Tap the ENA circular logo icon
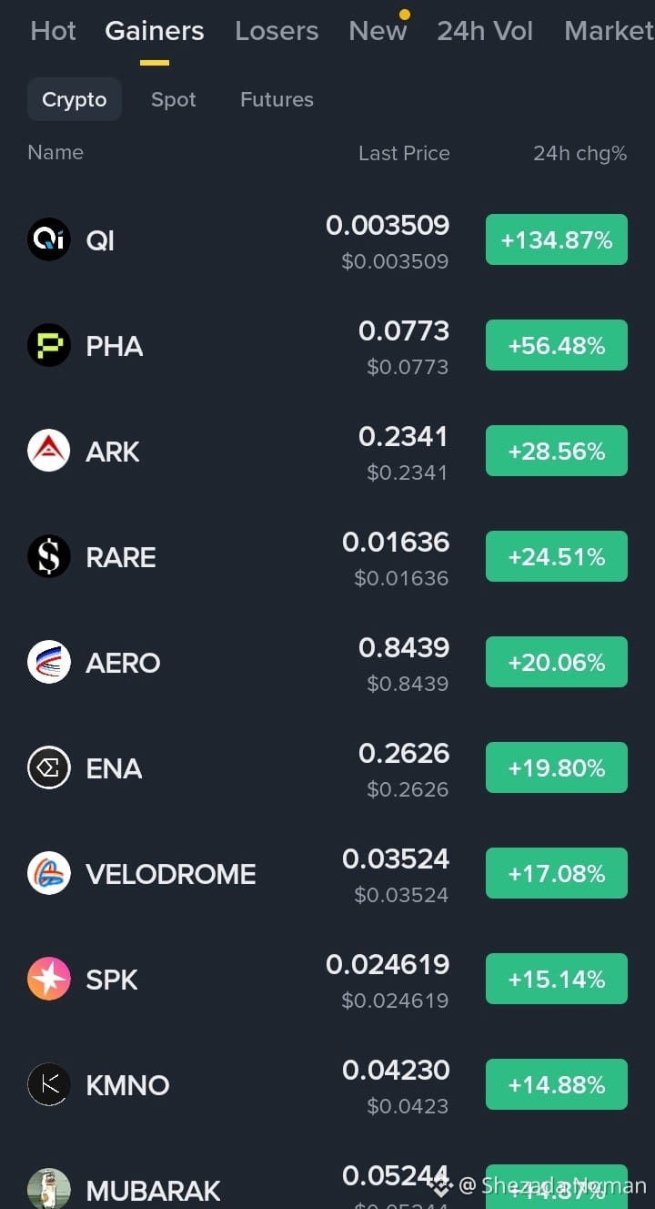The image size is (655, 1209). point(49,767)
